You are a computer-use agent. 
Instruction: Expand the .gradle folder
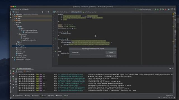tap(14, 16)
